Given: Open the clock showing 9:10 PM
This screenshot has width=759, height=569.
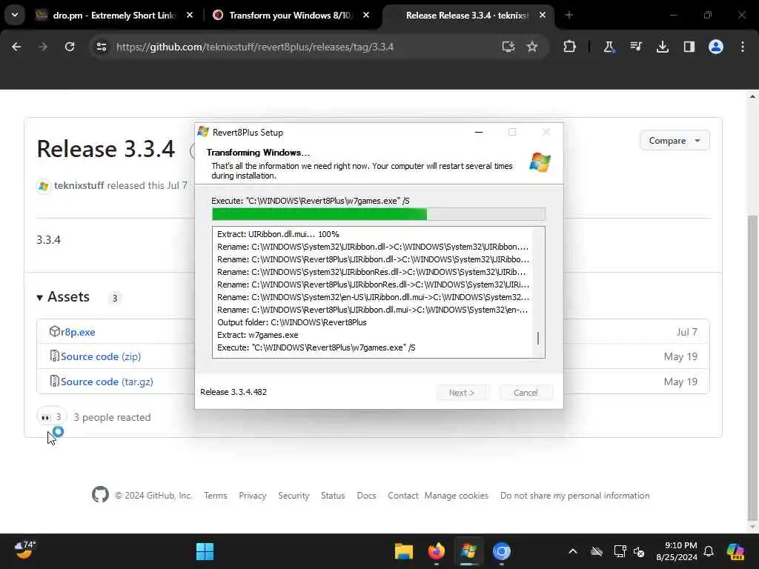Looking at the screenshot, I should [x=677, y=551].
